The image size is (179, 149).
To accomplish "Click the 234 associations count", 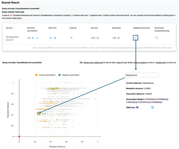I will [x=29, y=38].
